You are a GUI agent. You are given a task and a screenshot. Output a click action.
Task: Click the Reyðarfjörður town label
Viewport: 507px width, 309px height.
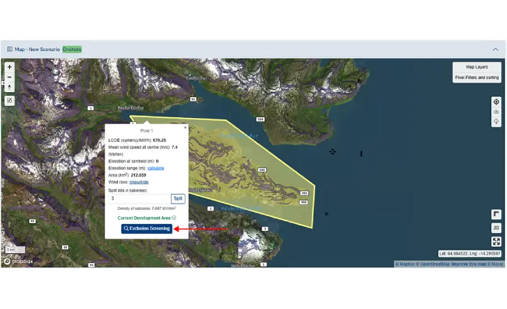pyautogui.click(x=131, y=108)
